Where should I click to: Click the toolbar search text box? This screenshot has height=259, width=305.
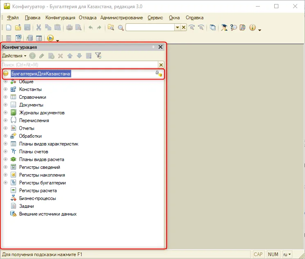tap(150, 27)
